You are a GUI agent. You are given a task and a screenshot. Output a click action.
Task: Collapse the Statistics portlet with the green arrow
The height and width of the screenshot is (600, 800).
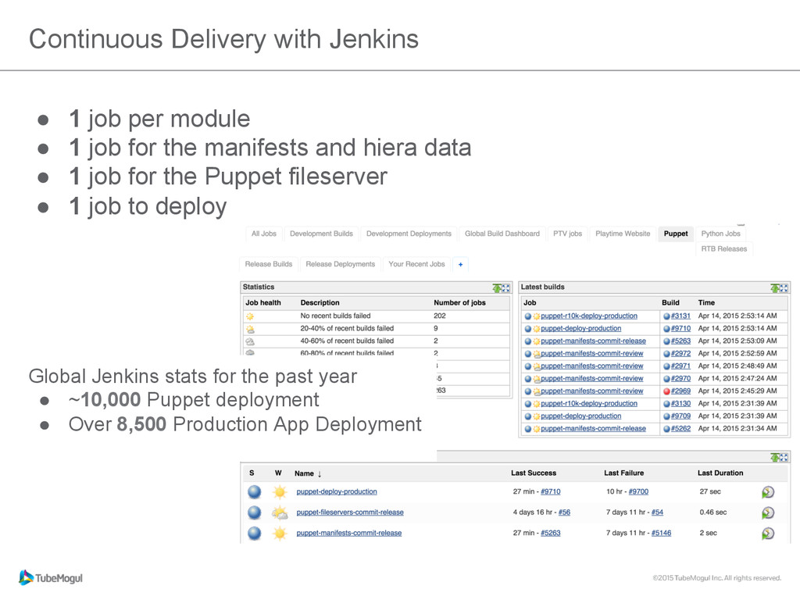[497, 288]
